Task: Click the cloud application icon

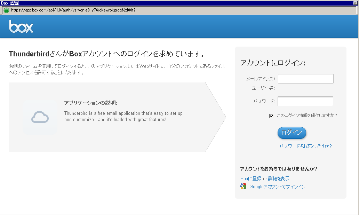Action: click(x=40, y=117)
